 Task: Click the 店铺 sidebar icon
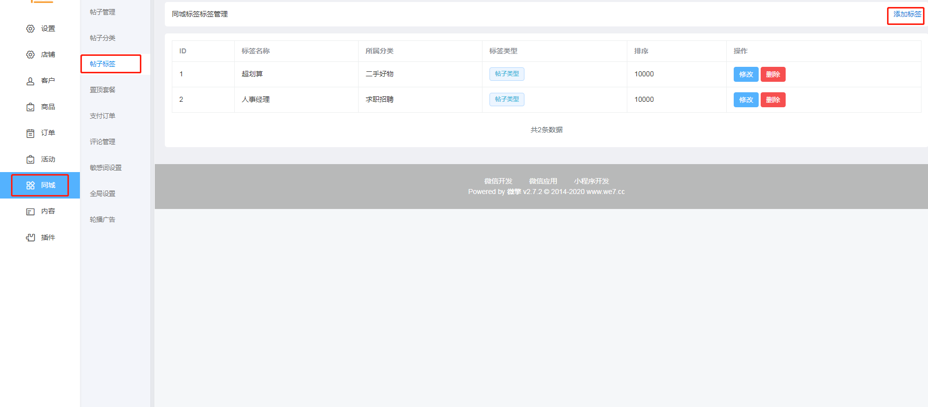point(30,55)
